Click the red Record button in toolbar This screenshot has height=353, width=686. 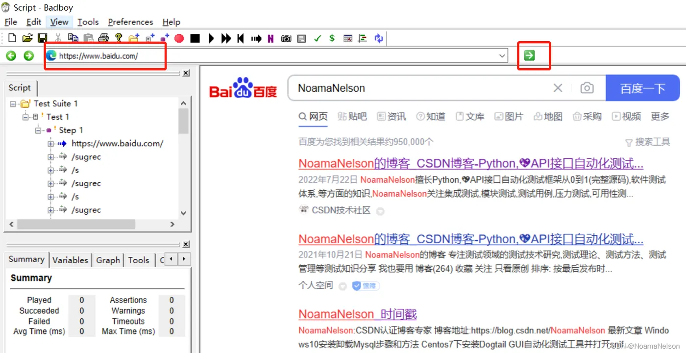click(179, 38)
